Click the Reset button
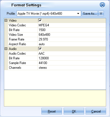 coord(52,111)
